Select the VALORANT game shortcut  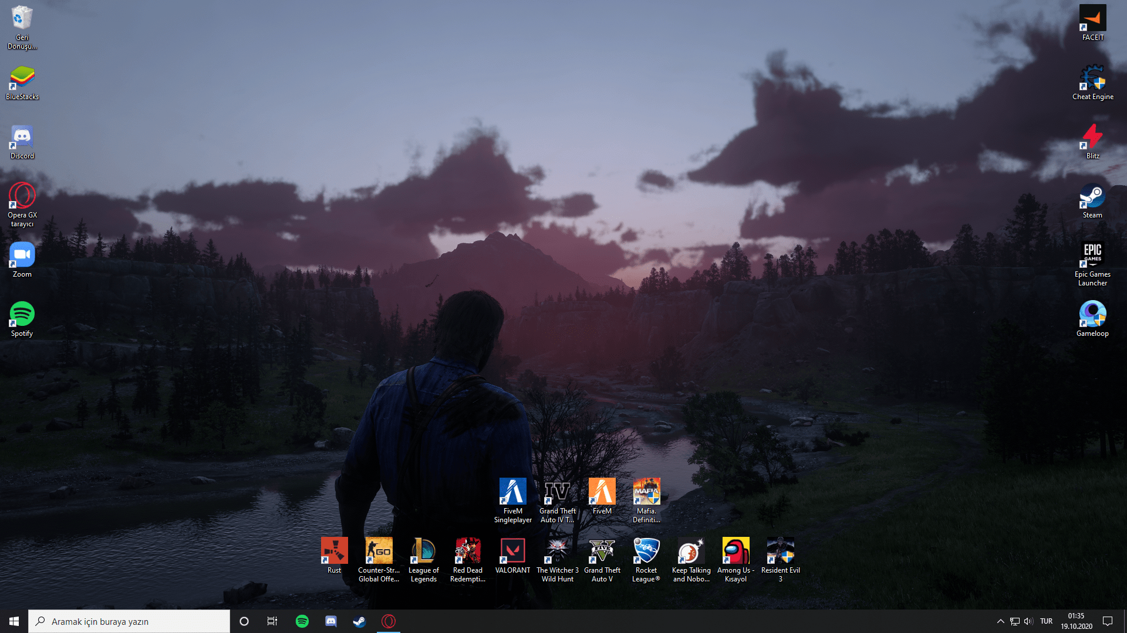pyautogui.click(x=512, y=552)
